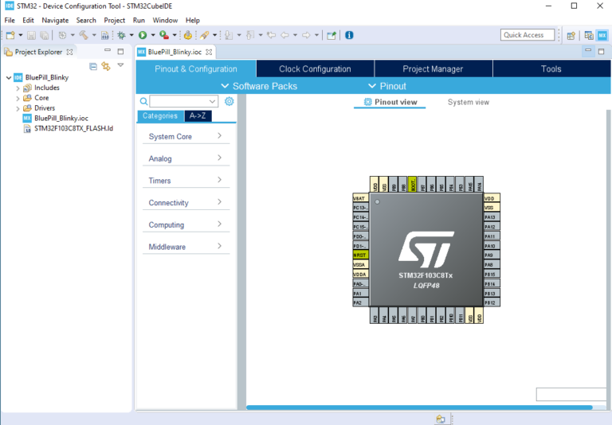Viewport: 612px width, 425px height.
Task: Open the Window menu
Action: point(165,20)
